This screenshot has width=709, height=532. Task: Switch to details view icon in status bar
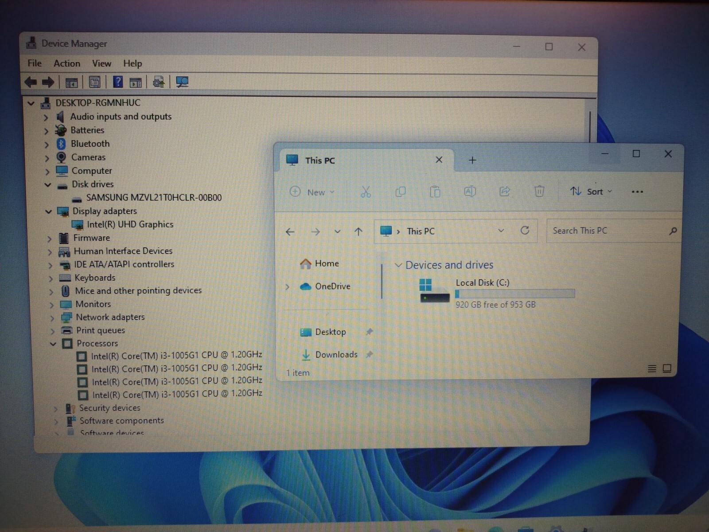pos(652,368)
